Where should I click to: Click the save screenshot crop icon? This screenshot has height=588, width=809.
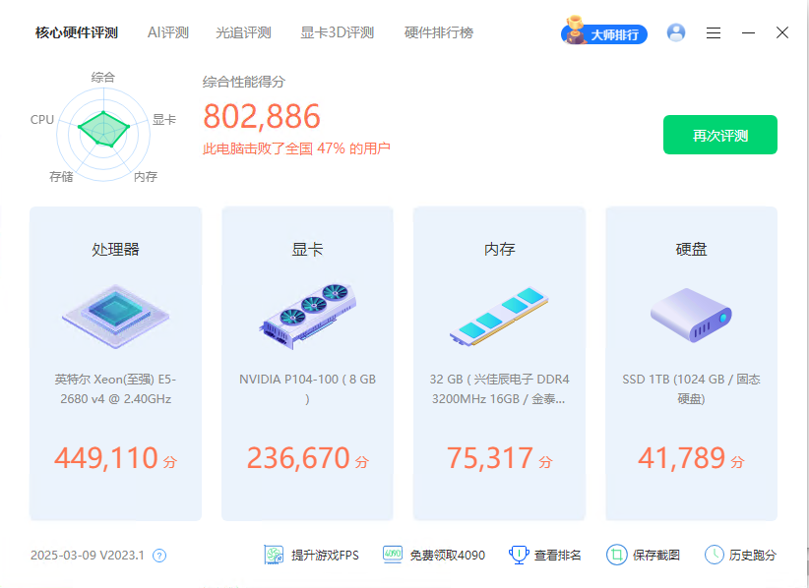coord(616,555)
